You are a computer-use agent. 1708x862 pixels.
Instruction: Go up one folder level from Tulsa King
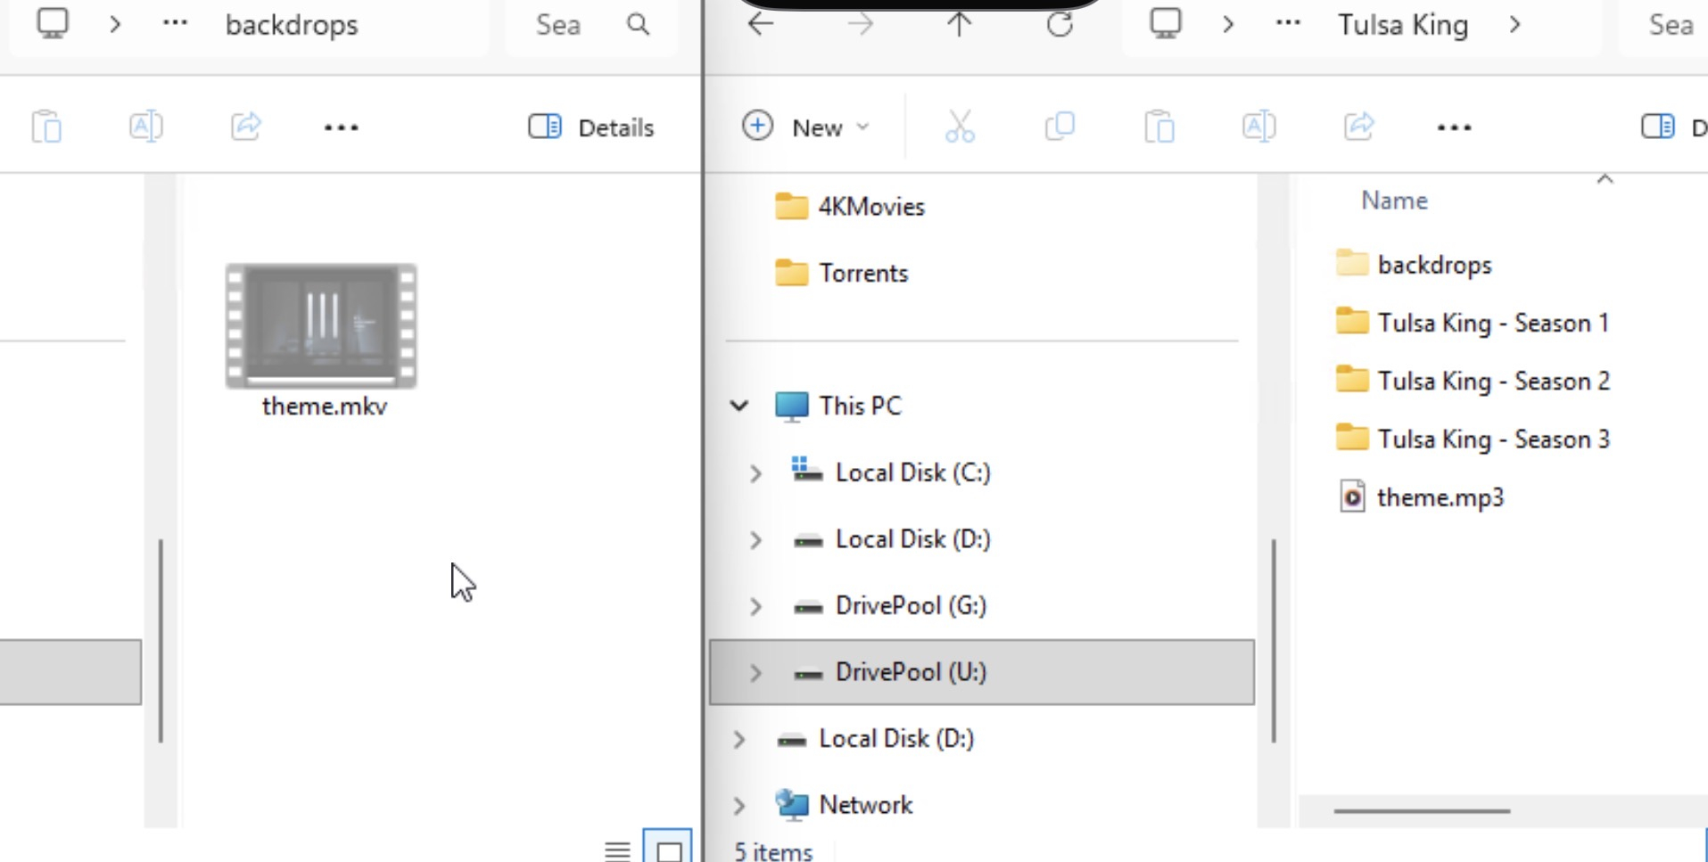click(x=959, y=24)
